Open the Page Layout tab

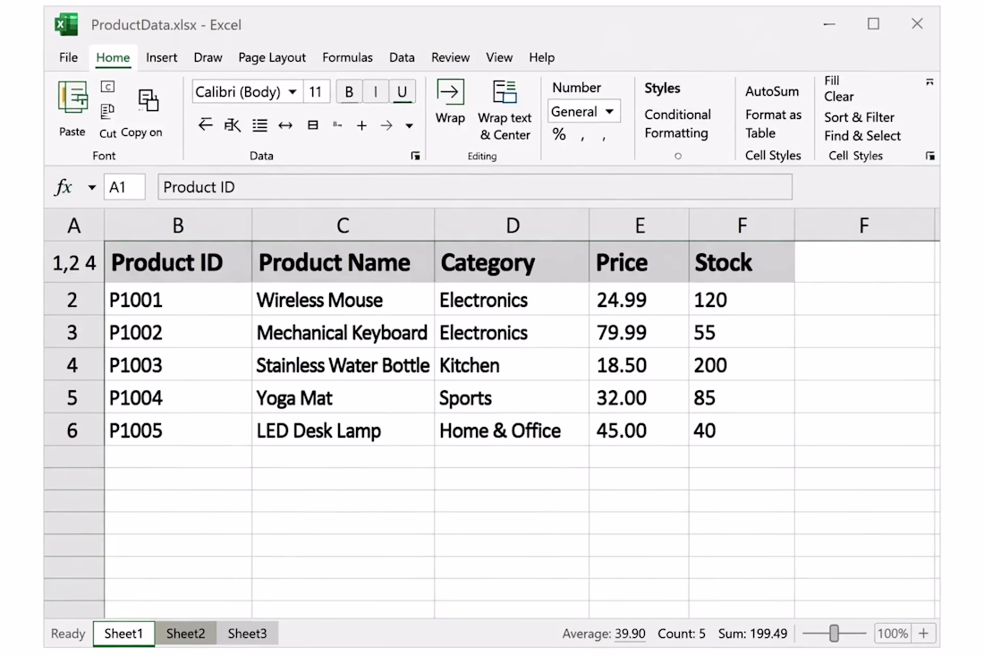click(272, 58)
